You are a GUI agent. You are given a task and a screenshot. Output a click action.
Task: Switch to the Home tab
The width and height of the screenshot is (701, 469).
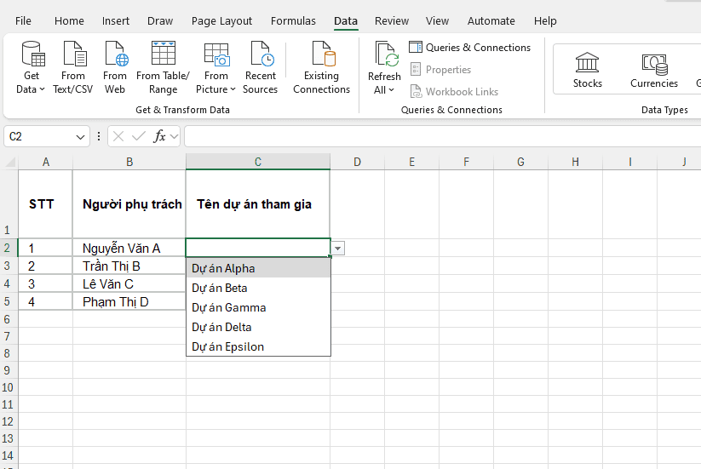(69, 21)
